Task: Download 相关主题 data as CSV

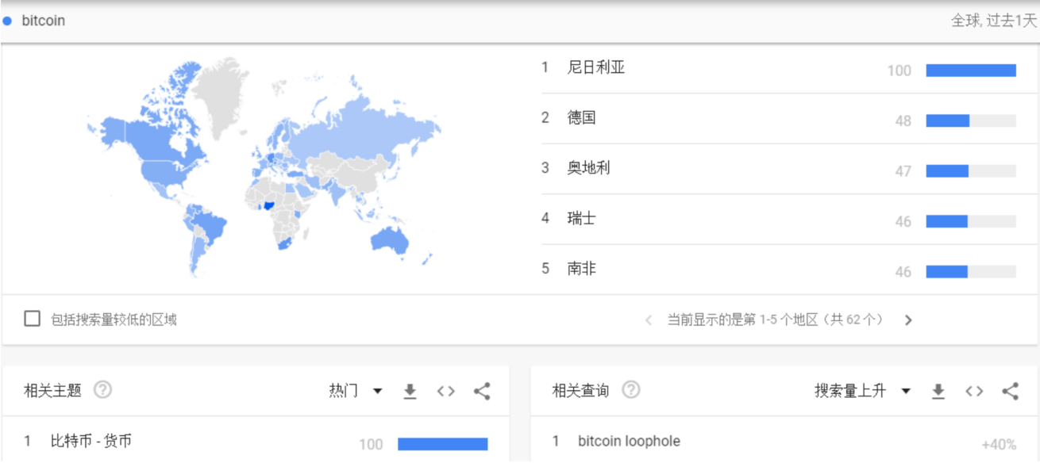Action: [410, 391]
